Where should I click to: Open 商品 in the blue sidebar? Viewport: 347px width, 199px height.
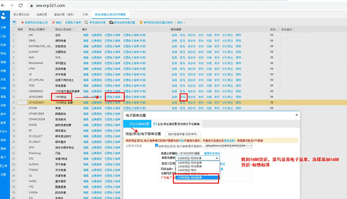(x=3, y=97)
